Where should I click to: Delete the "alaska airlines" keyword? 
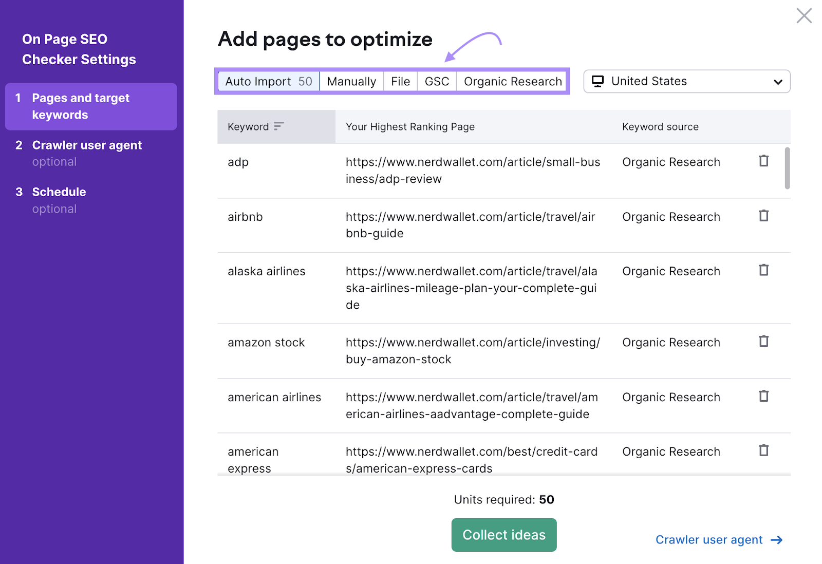[x=764, y=270]
